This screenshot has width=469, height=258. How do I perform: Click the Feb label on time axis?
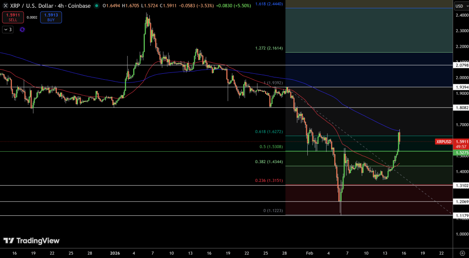[310, 253]
